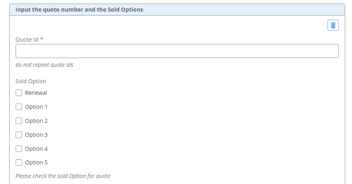Check the Option 2 box

(x=19, y=121)
